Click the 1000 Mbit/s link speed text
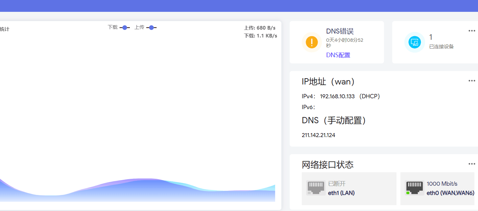The width and height of the screenshot is (478, 211). [x=442, y=184]
